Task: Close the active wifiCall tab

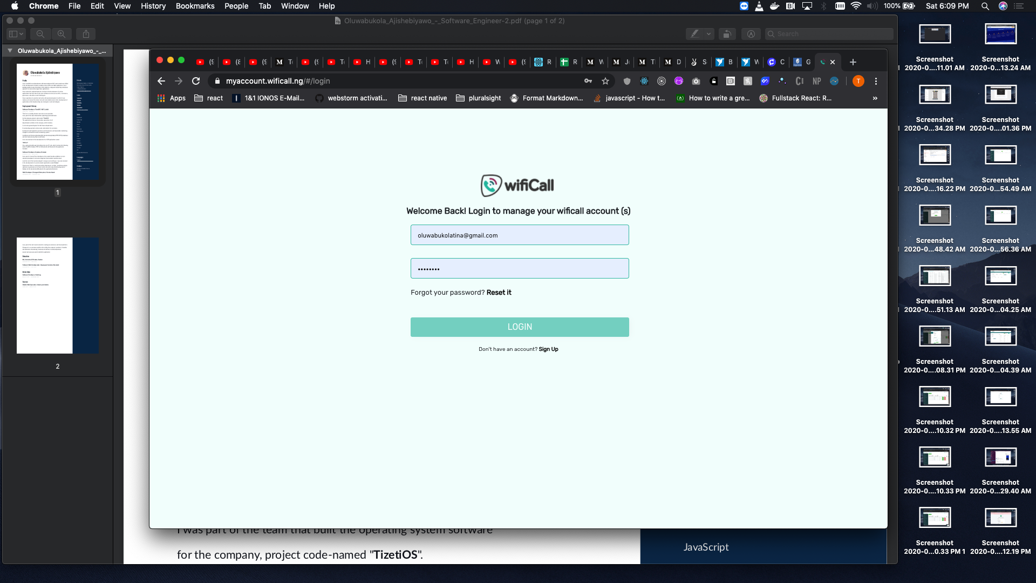Action: click(x=833, y=62)
